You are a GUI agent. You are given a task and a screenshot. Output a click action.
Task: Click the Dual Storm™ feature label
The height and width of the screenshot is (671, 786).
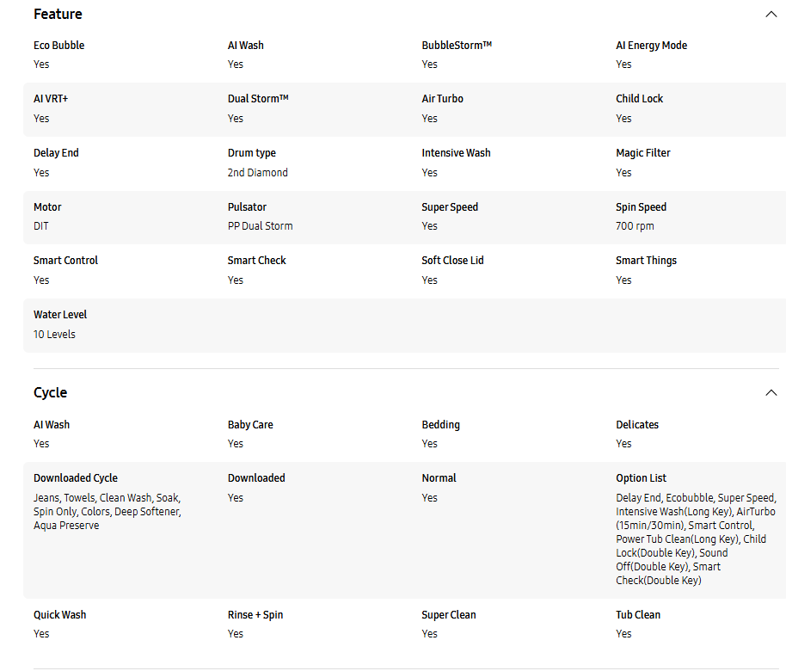(258, 99)
